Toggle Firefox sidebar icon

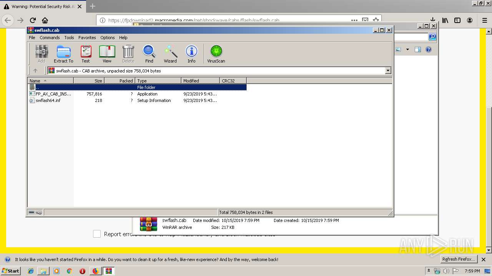click(x=457, y=20)
